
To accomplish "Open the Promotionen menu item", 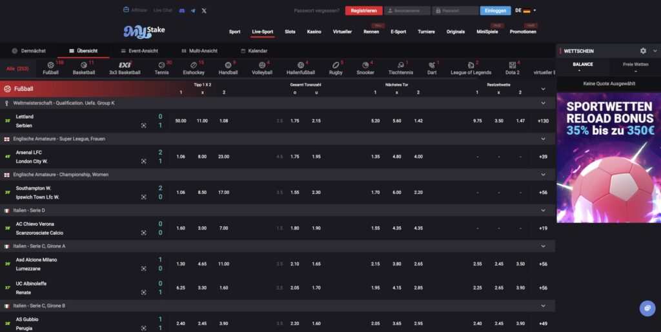I will click(x=523, y=32).
